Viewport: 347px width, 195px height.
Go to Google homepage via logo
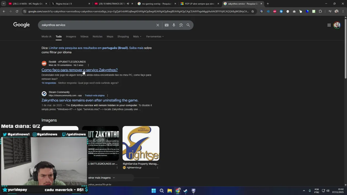pos(21,25)
